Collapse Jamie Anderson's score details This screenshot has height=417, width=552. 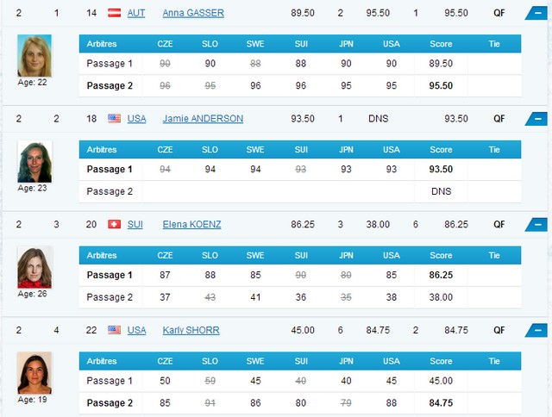(537, 119)
